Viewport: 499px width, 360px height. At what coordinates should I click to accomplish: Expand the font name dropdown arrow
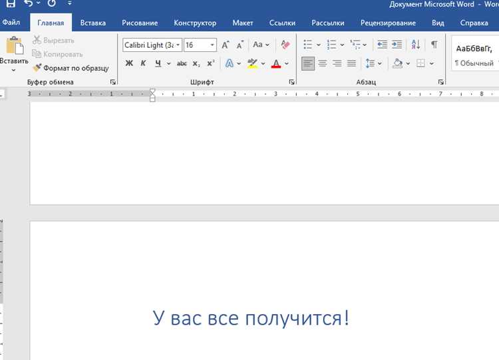click(178, 45)
